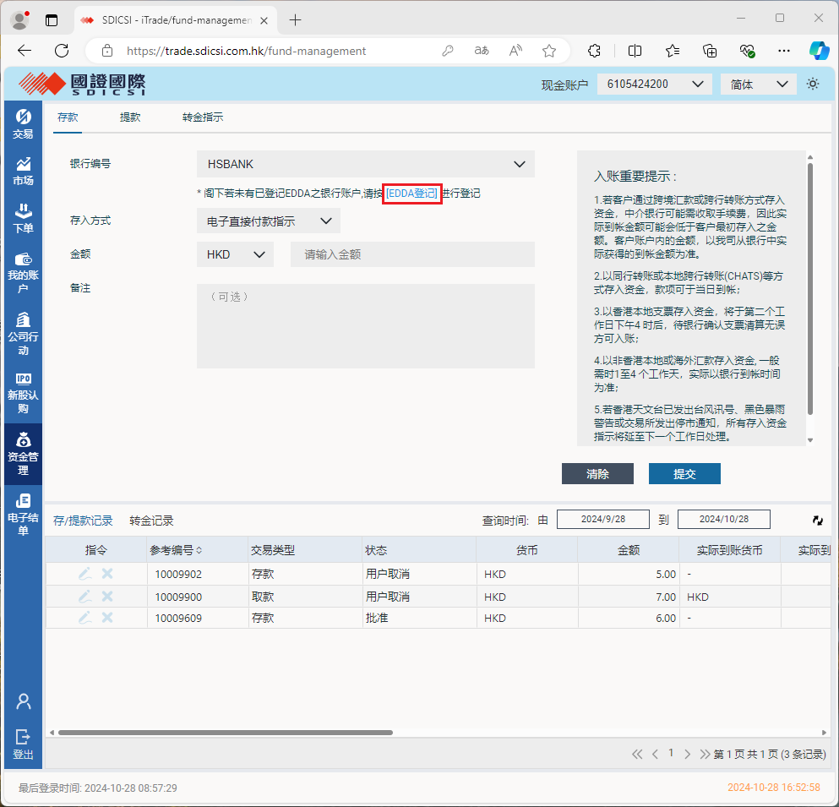Open the 交易 (Trading) section in sidebar
This screenshot has height=807, width=839.
click(x=23, y=123)
